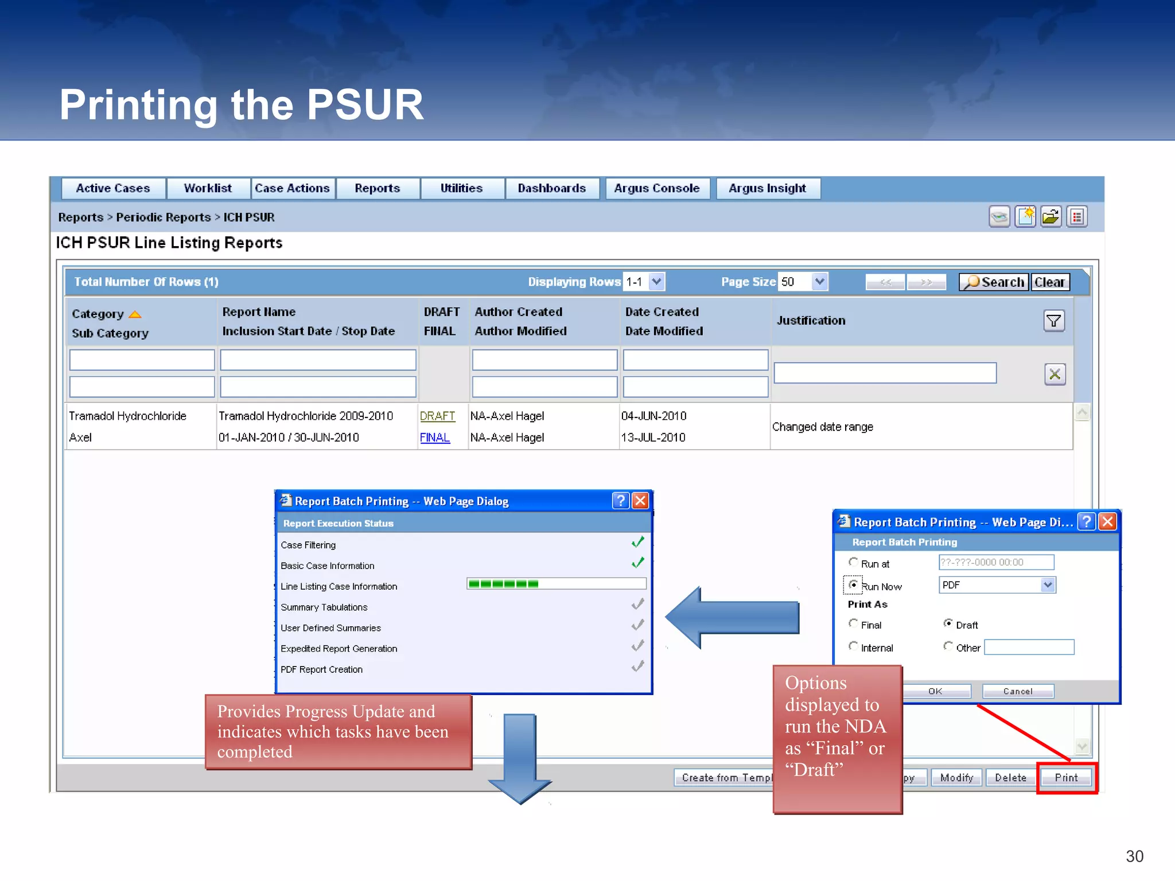1175x881 pixels.
Task: Close the Report Batch Printing options dialog
Action: pos(1107,521)
